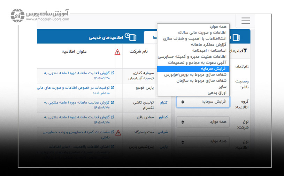Open the کترام symbol link
Image resolution: width=284 pixels, height=176 pixels.
click(163, 103)
